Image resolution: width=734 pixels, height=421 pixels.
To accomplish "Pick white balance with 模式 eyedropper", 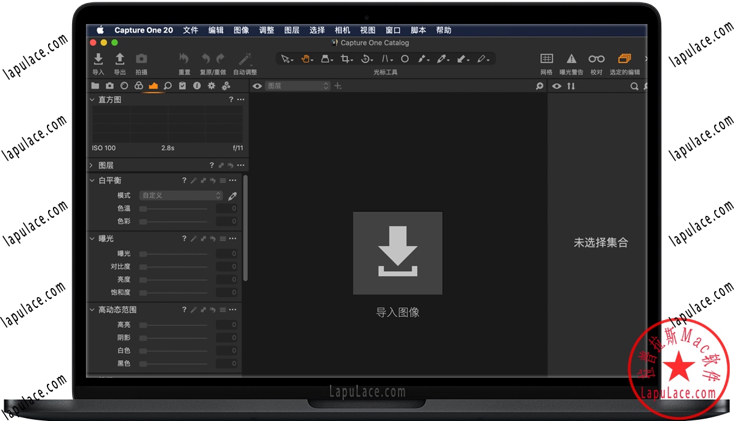I will (233, 195).
